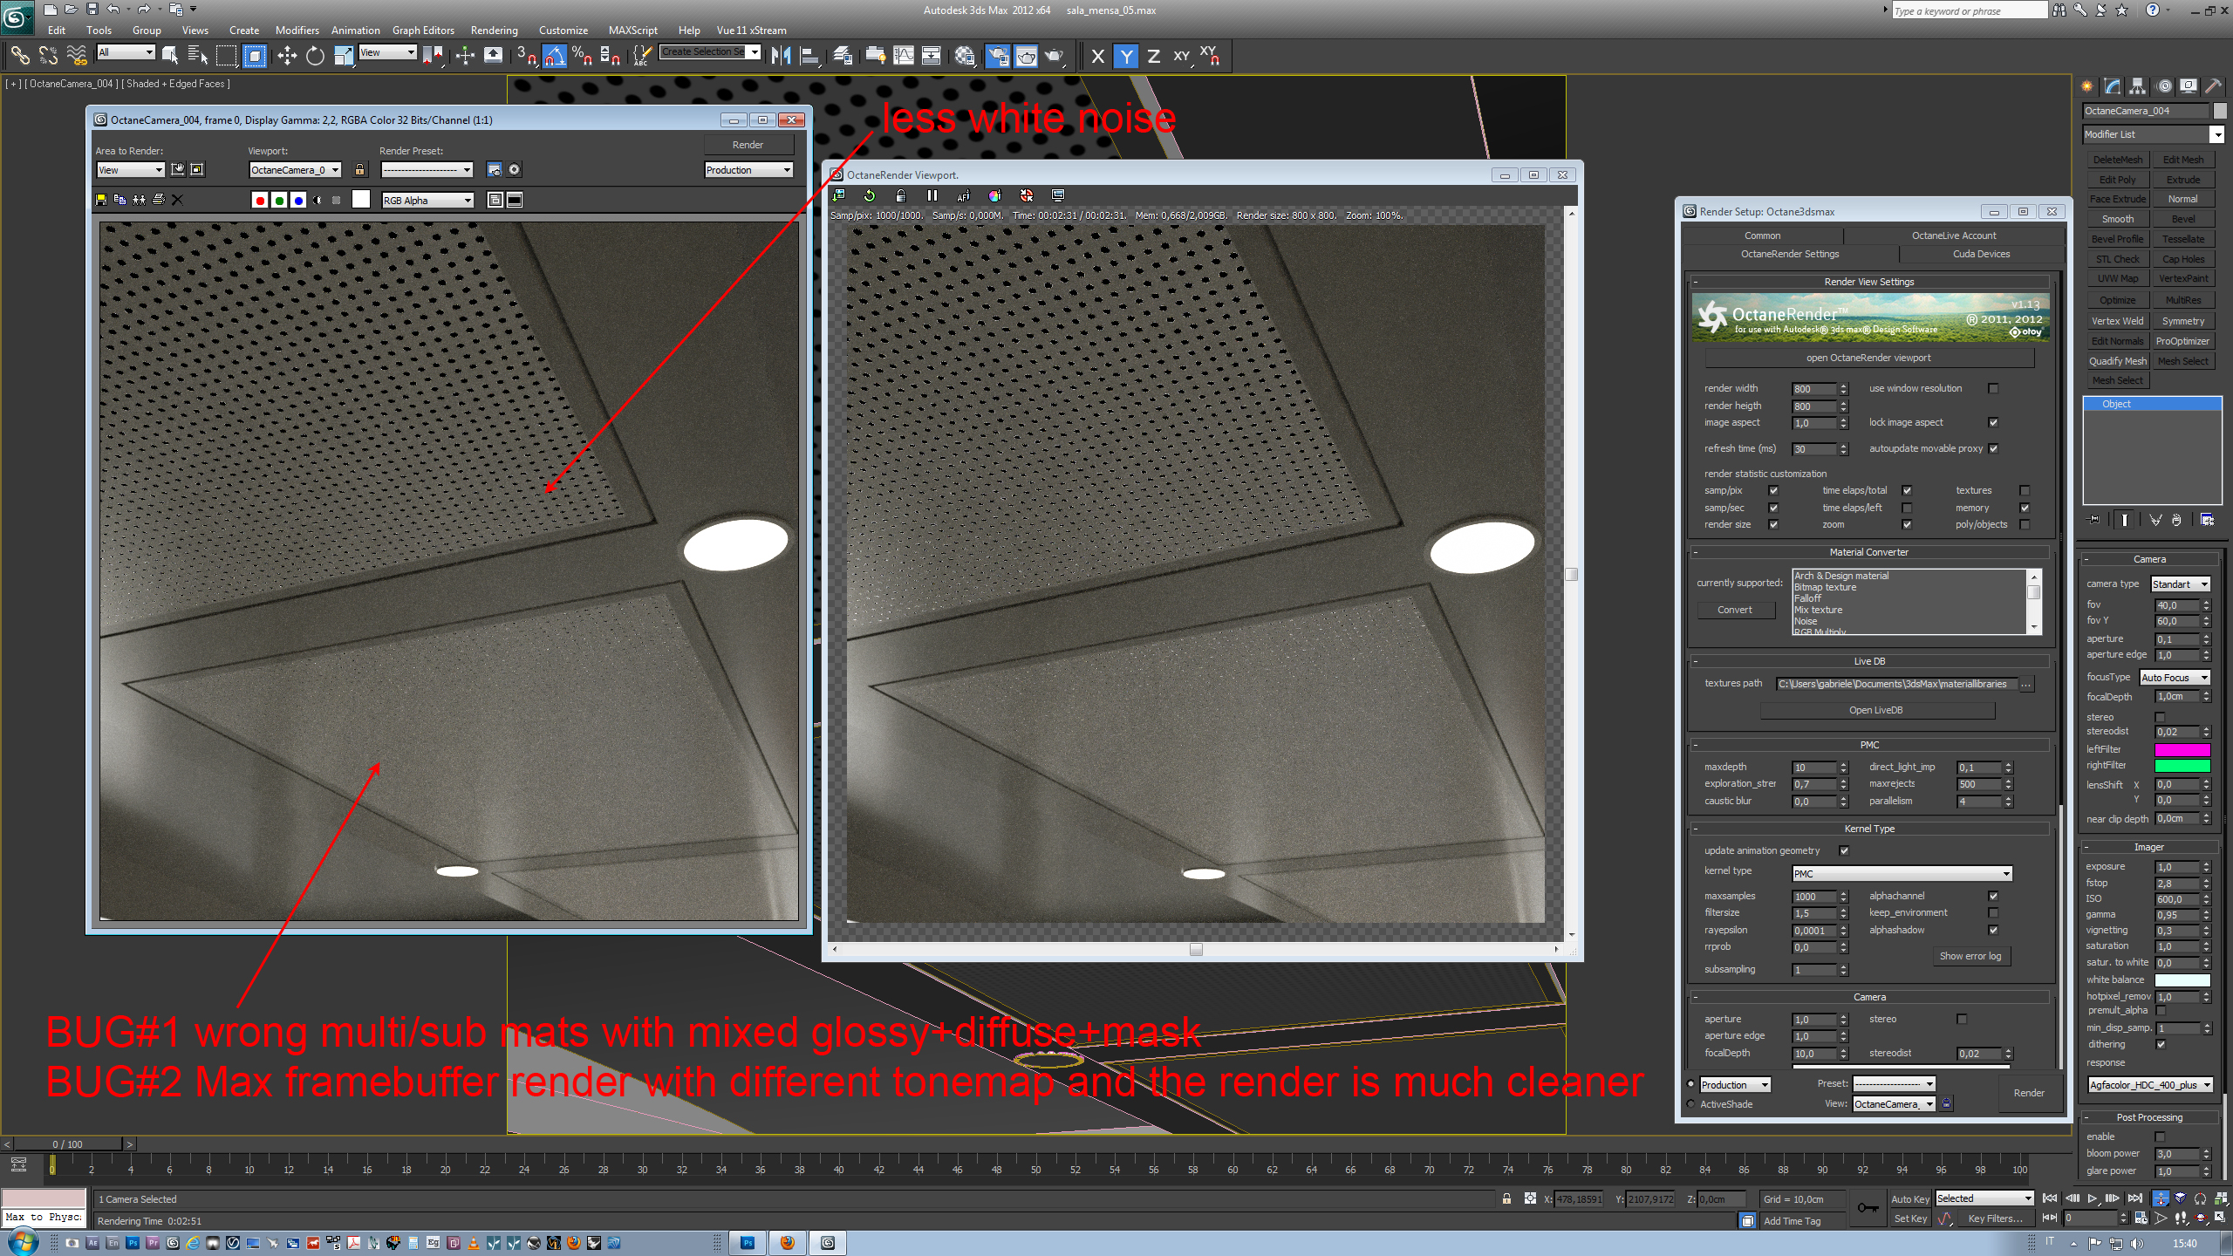Open the Rendering menu

494,30
